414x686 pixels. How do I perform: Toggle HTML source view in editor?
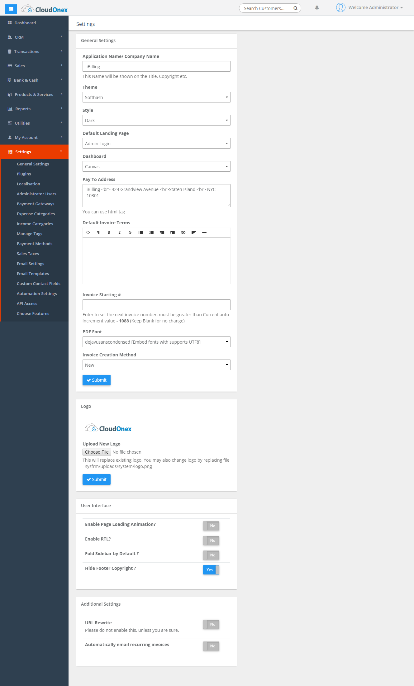tap(88, 232)
